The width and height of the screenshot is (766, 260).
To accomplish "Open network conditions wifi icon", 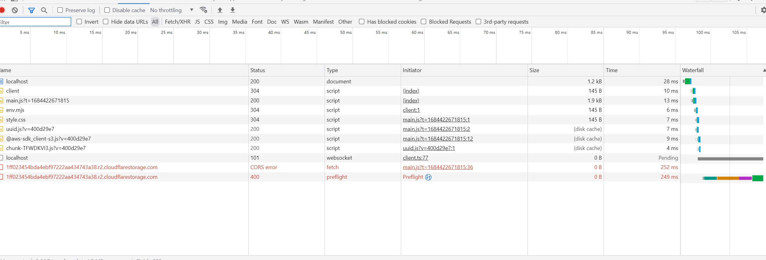I will point(203,10).
